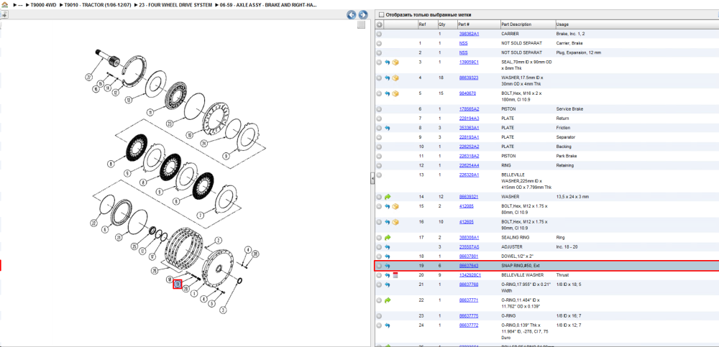Select callout 23 in the diagram
The width and height of the screenshot is (719, 347).
[x=169, y=124]
